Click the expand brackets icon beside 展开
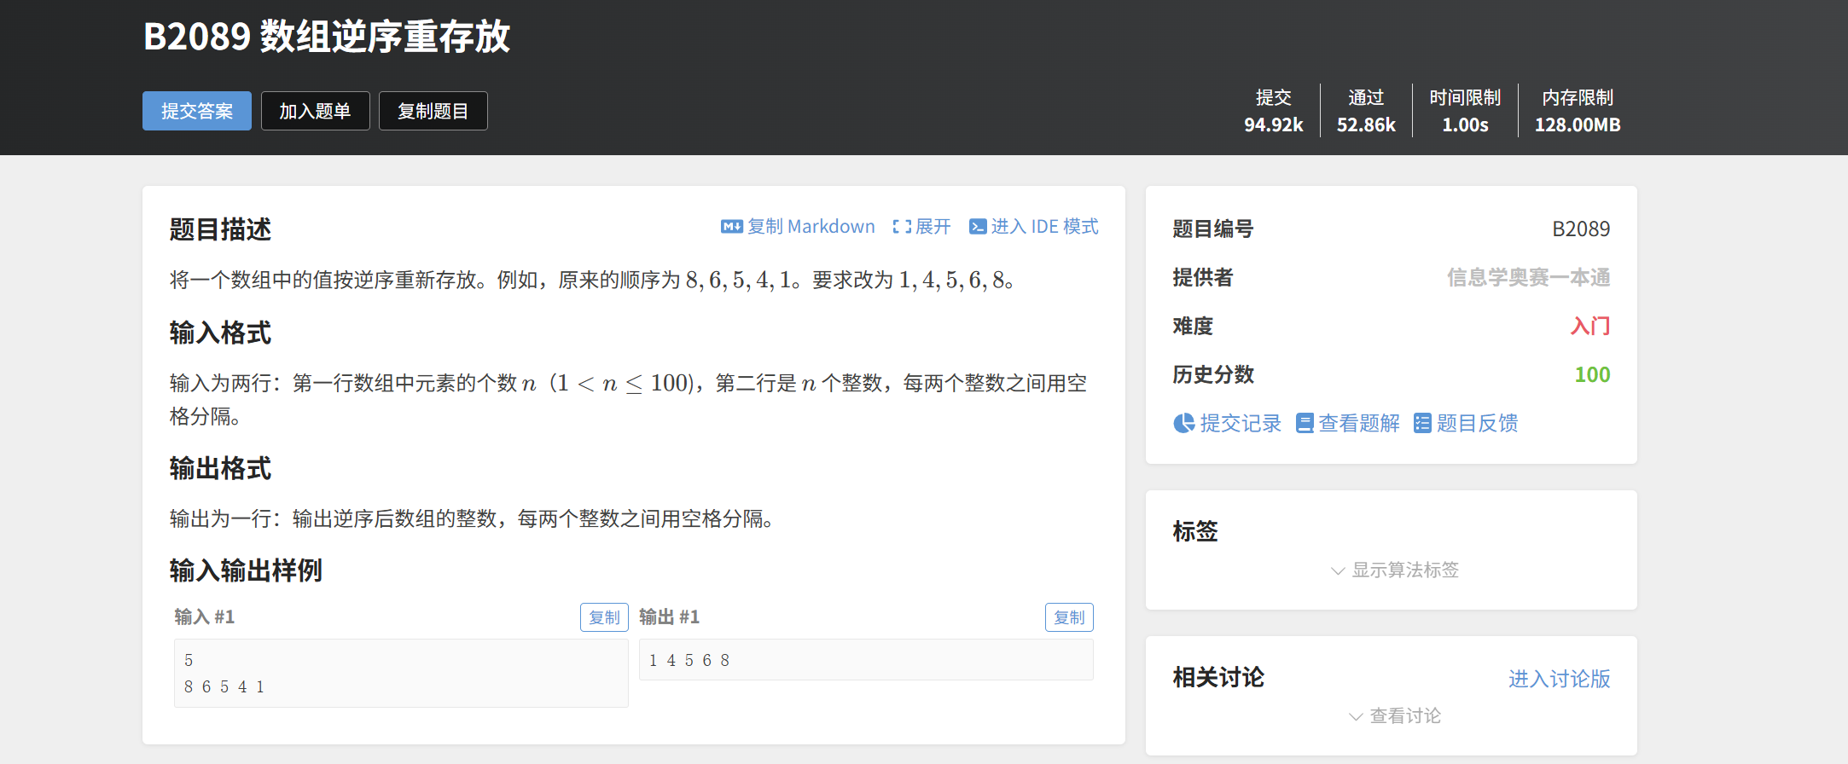1848x764 pixels. click(x=902, y=227)
